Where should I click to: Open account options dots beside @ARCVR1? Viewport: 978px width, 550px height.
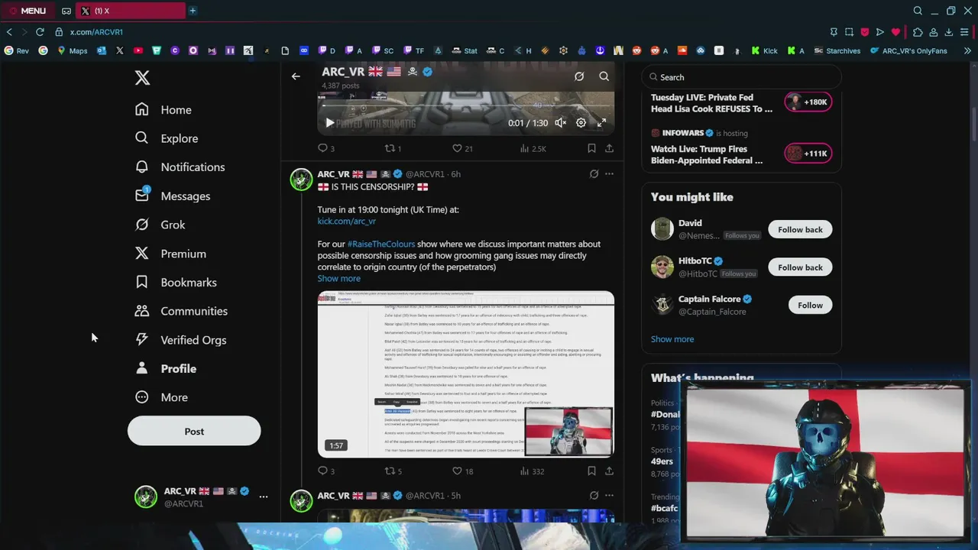tap(263, 497)
